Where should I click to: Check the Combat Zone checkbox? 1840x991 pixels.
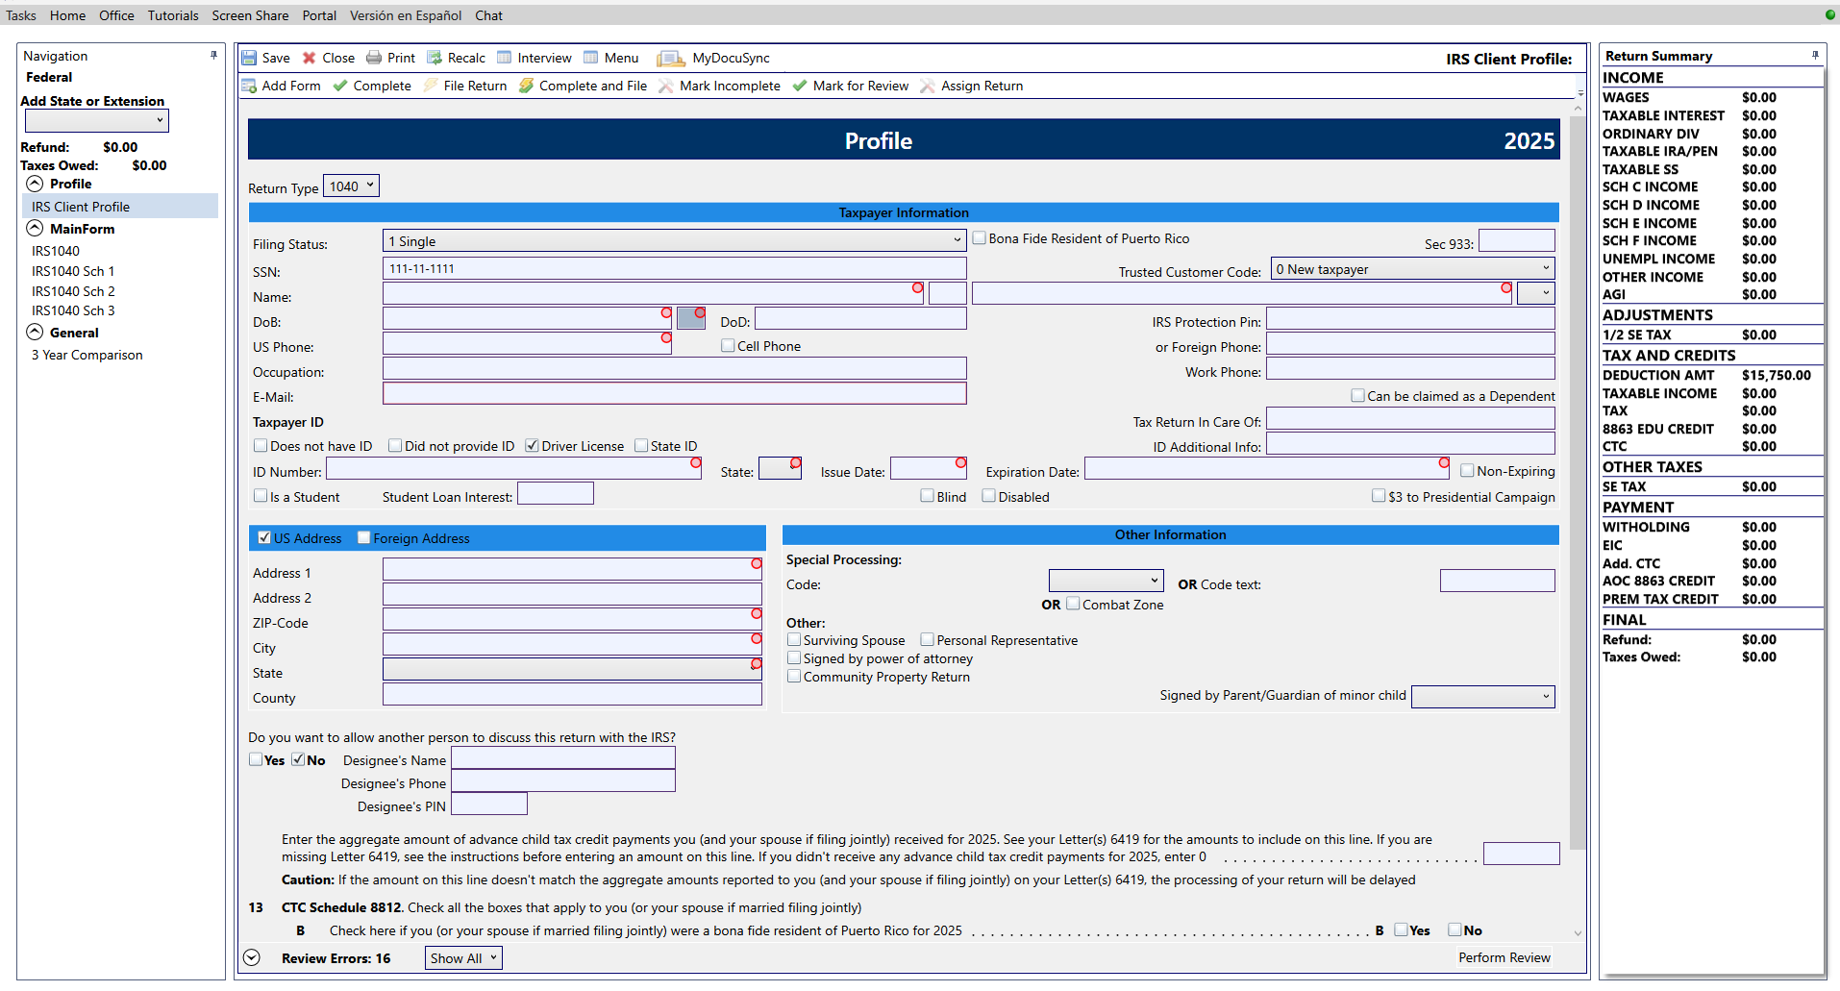click(1073, 605)
